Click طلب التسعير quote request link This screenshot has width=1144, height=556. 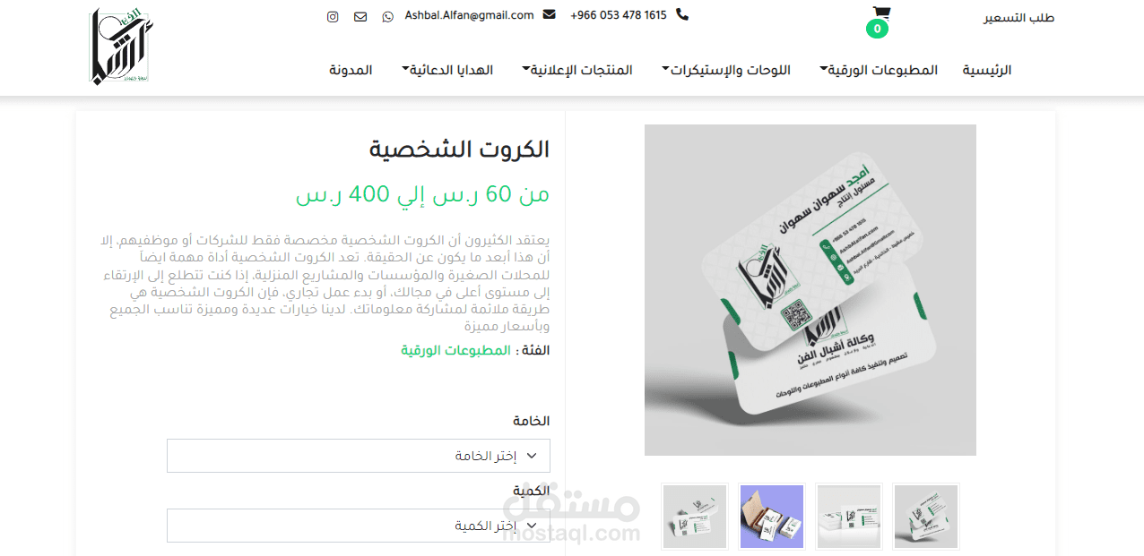[1020, 18]
